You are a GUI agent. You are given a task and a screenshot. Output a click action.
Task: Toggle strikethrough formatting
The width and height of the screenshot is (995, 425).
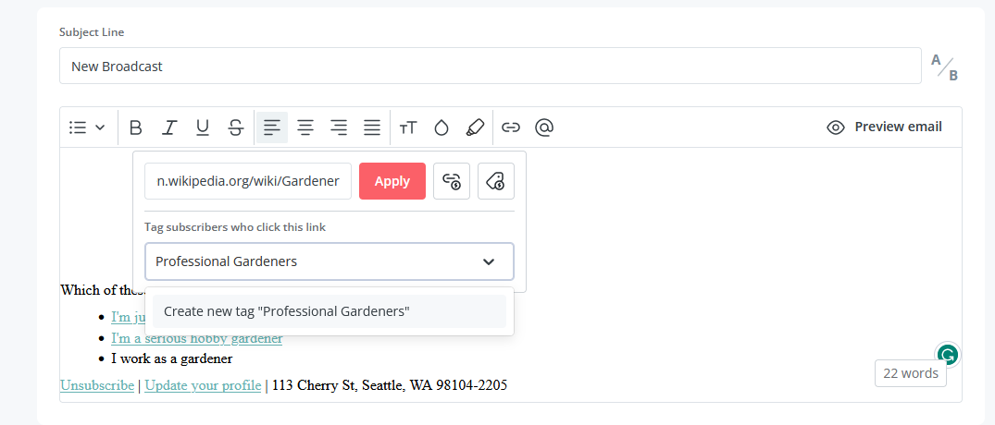(x=236, y=127)
